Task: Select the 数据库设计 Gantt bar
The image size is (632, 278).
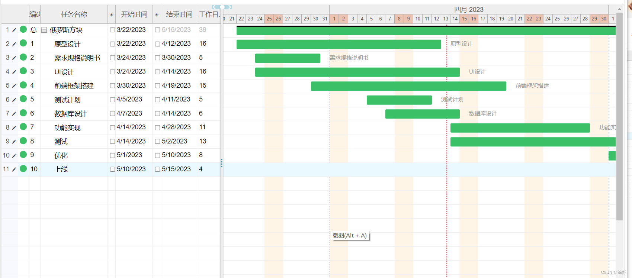Action: pos(423,114)
